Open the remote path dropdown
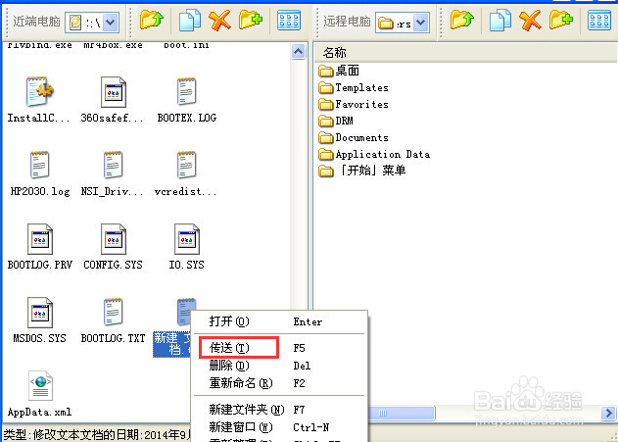The width and height of the screenshot is (618, 442). 421,23
